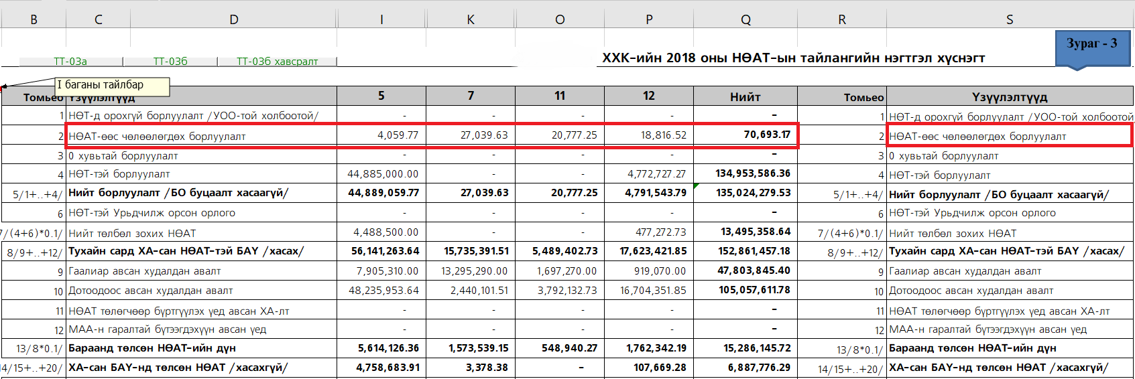Viewport: 1135px width, 379px height.
Task: Select cell with value 70,693.17
Action: 766,135
